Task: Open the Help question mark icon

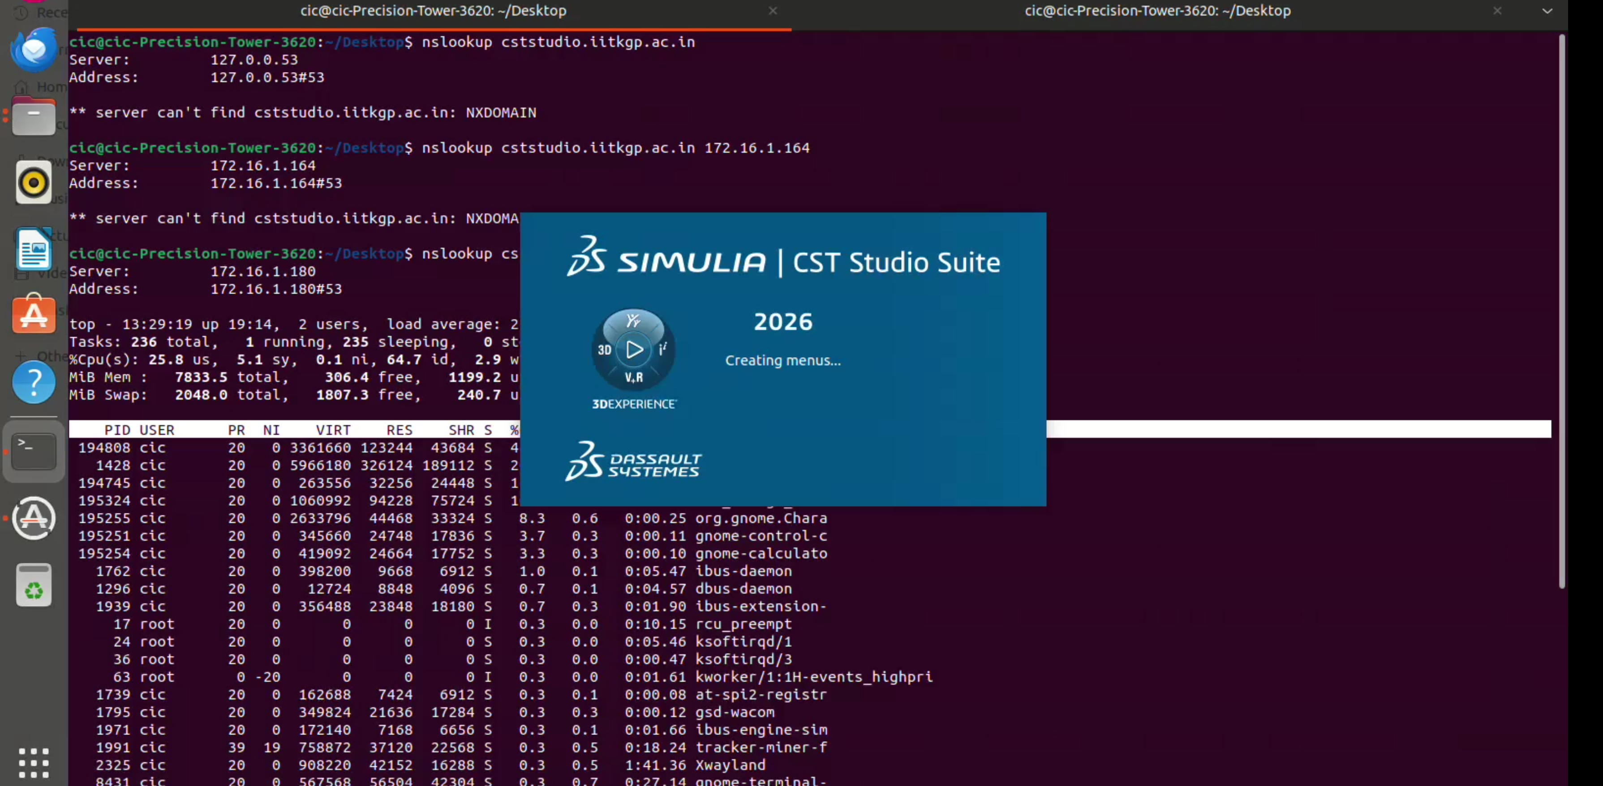Action: pos(34,382)
